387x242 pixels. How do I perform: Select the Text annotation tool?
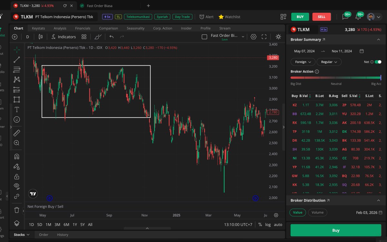(x=17, y=109)
